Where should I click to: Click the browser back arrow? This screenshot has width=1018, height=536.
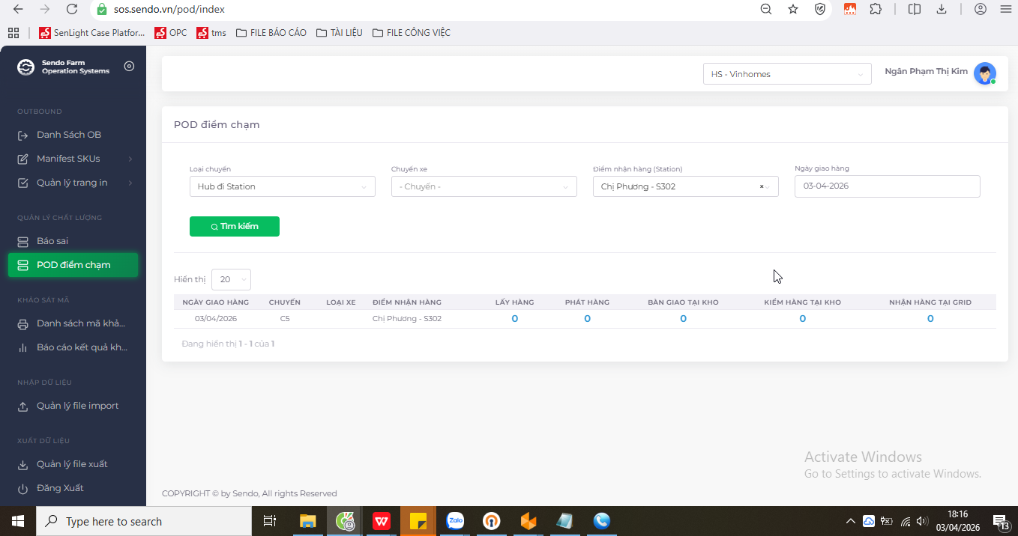pos(18,9)
